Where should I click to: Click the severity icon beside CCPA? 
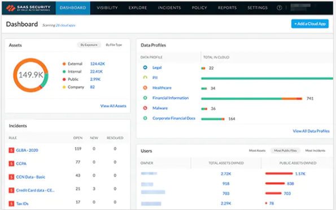[11, 164]
